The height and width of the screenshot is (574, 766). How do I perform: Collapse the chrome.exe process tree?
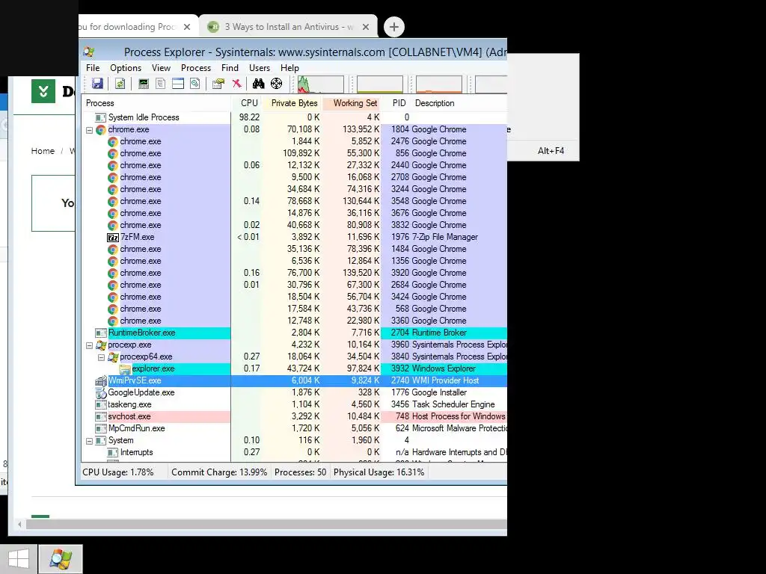[90, 130]
